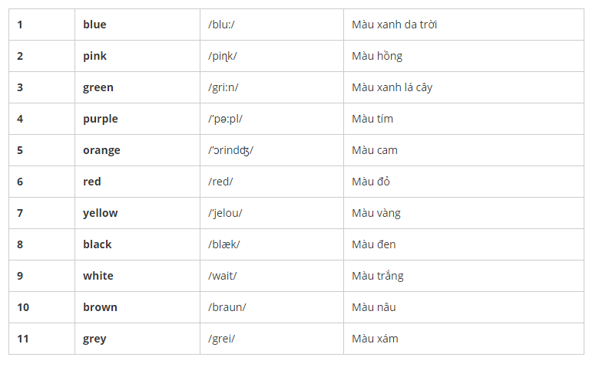
Task: Click the word "red" in row 6
Action: (92, 182)
